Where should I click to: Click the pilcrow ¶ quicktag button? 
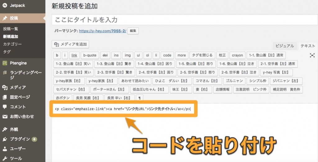(139, 98)
